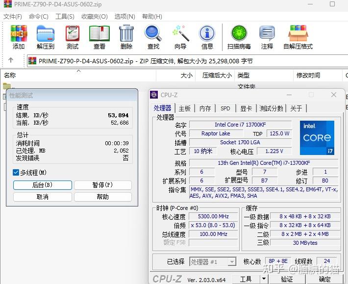Switch to the 关于 tab in CPU-Z
Screen dimensions: 348x284
pos(296,108)
